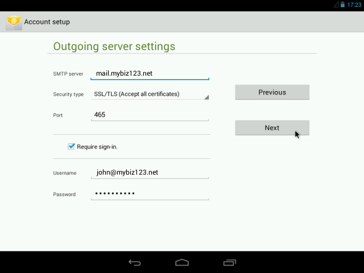Image resolution: width=364 pixels, height=273 pixels.
Task: Focus the Port field showing 465
Action: (150, 115)
